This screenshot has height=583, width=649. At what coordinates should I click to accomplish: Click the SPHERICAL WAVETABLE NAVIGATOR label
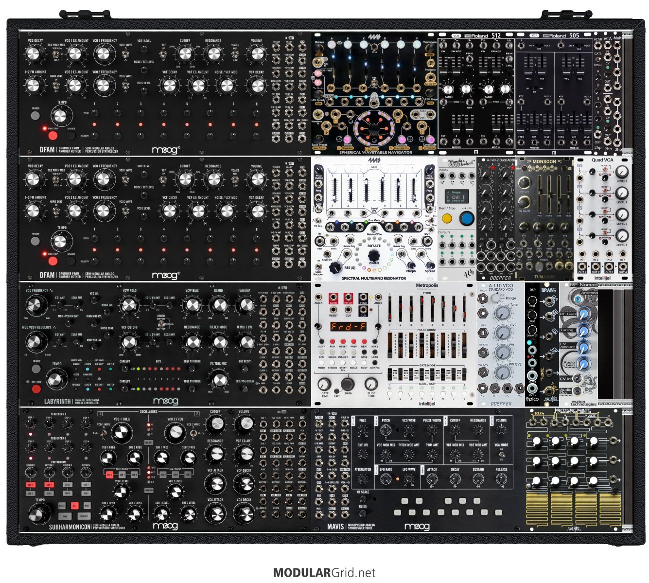(376, 152)
